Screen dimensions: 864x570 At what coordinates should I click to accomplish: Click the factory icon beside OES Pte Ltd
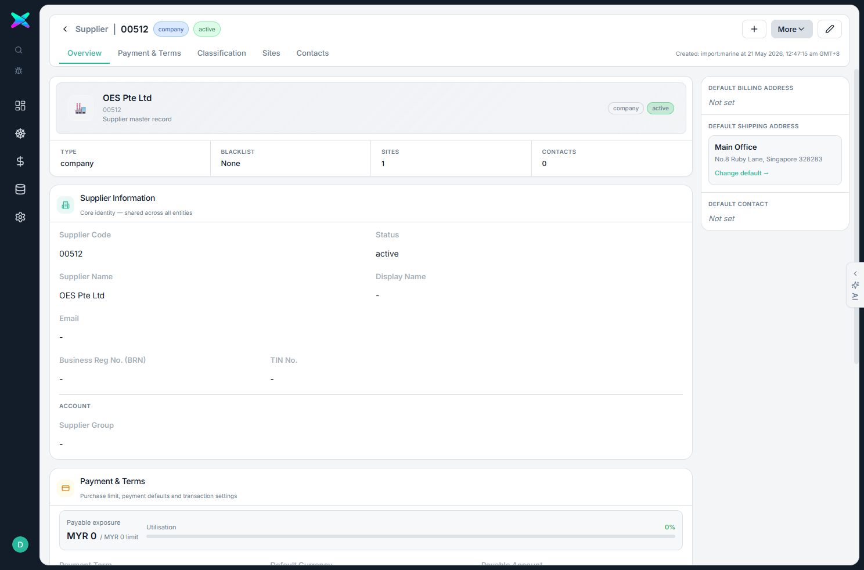coord(81,108)
